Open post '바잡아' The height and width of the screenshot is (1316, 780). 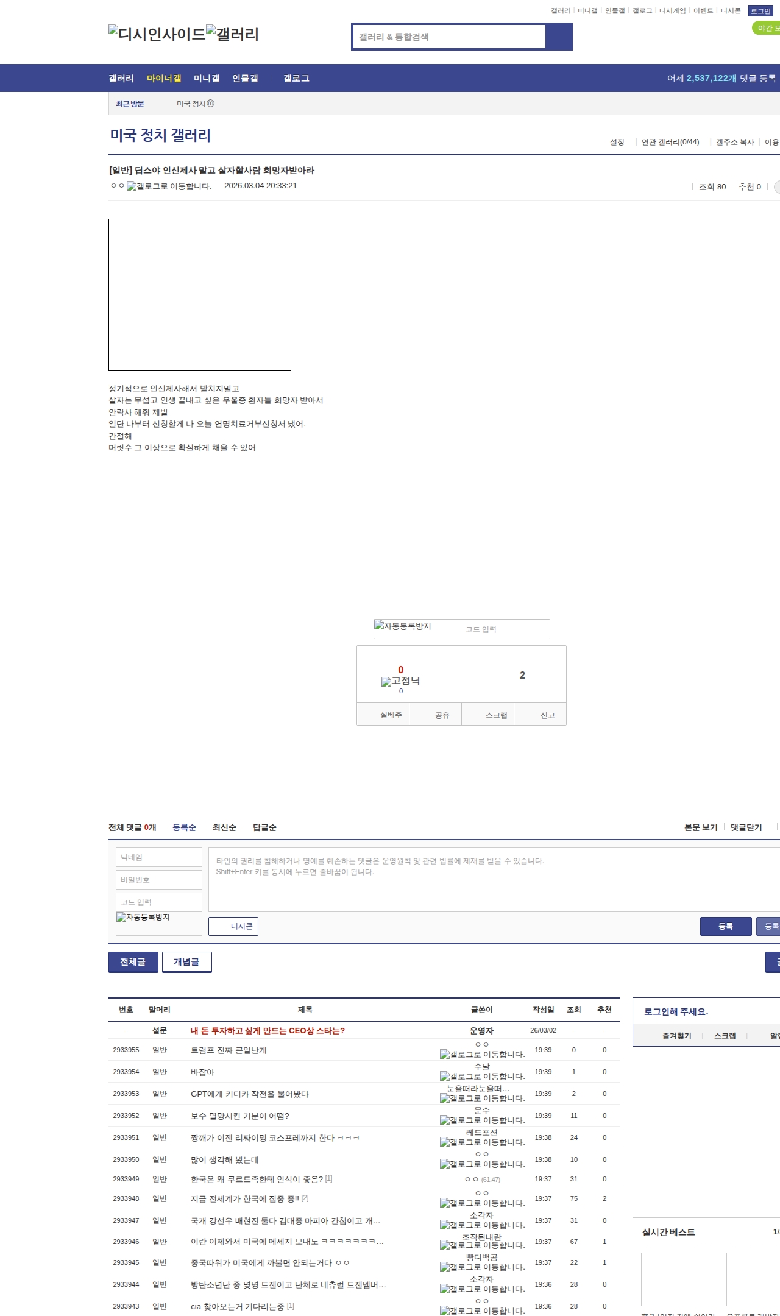pos(202,1072)
